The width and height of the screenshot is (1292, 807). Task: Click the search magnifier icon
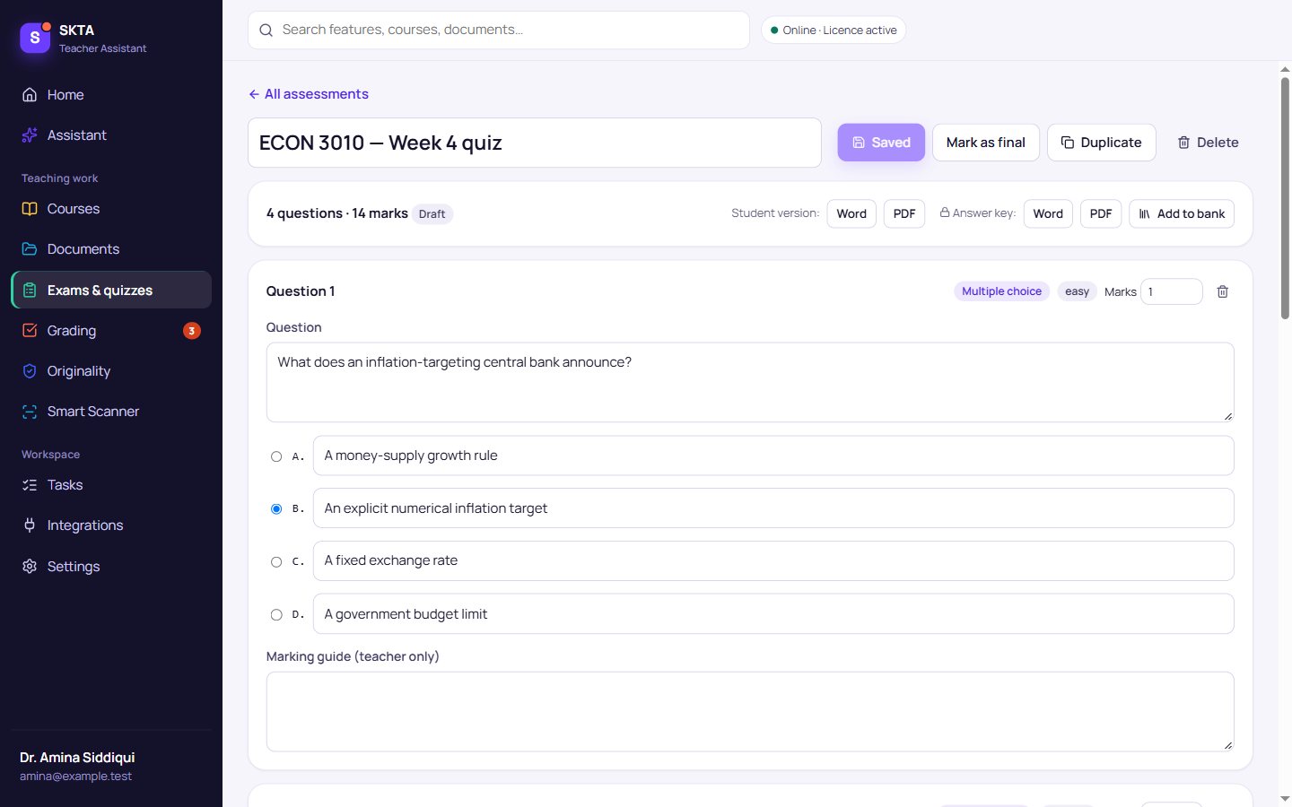tap(266, 30)
